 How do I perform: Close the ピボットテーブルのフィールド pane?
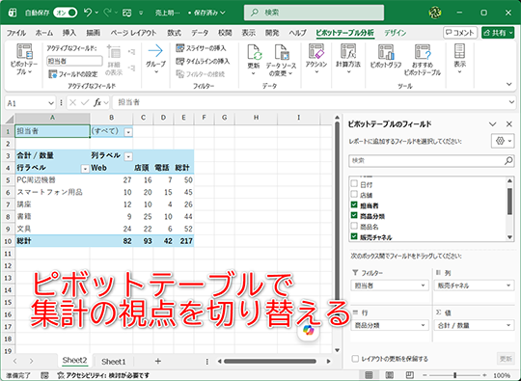pyautogui.click(x=508, y=123)
